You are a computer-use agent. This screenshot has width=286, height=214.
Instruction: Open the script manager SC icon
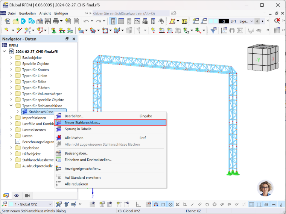pos(145,21)
